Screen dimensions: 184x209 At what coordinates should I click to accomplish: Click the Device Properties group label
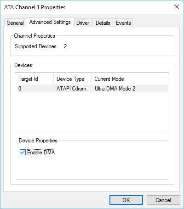[x=38, y=141]
